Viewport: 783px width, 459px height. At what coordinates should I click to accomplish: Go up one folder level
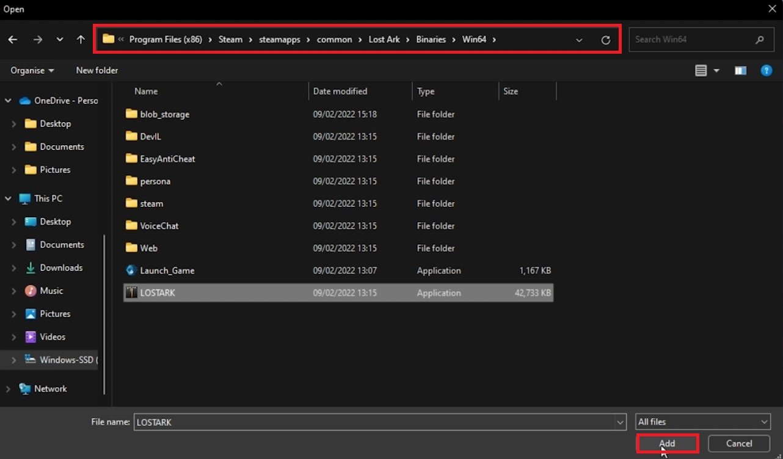(81, 40)
